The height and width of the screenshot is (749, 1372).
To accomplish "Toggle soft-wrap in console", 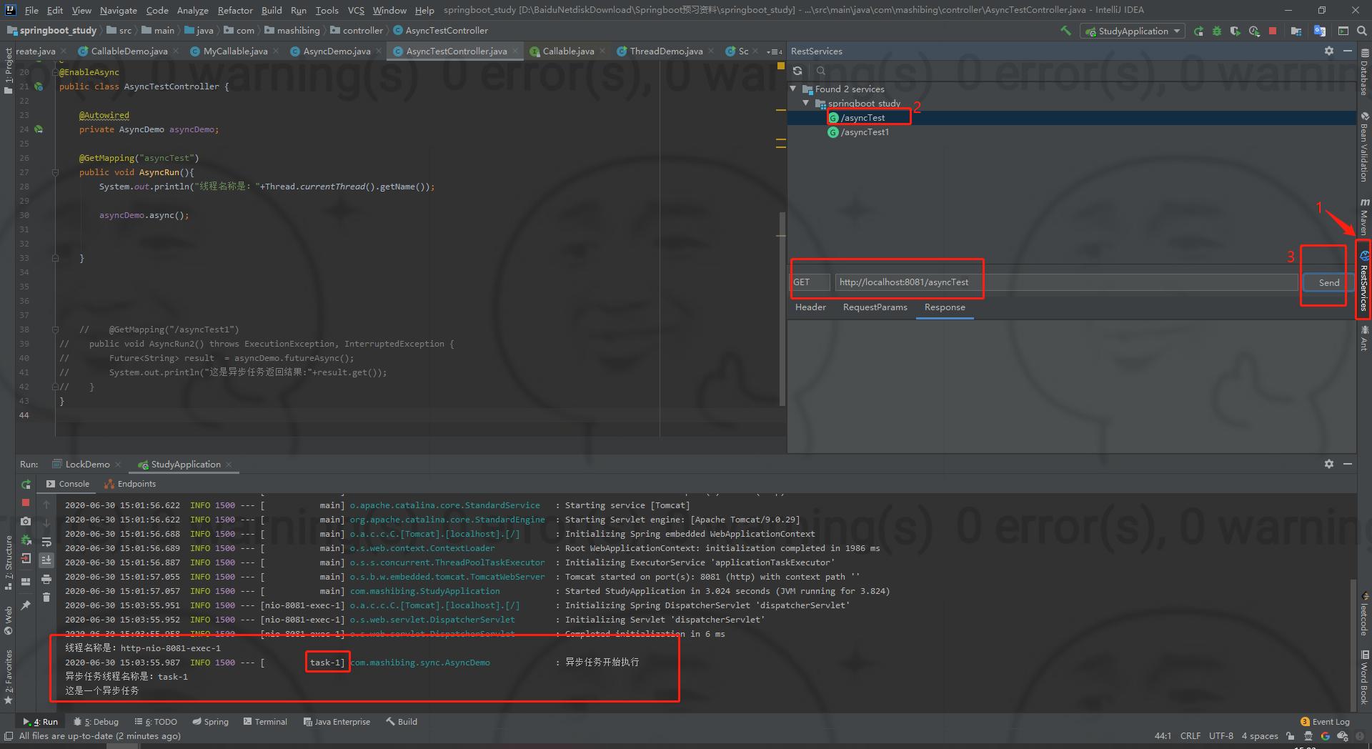I will (x=46, y=542).
